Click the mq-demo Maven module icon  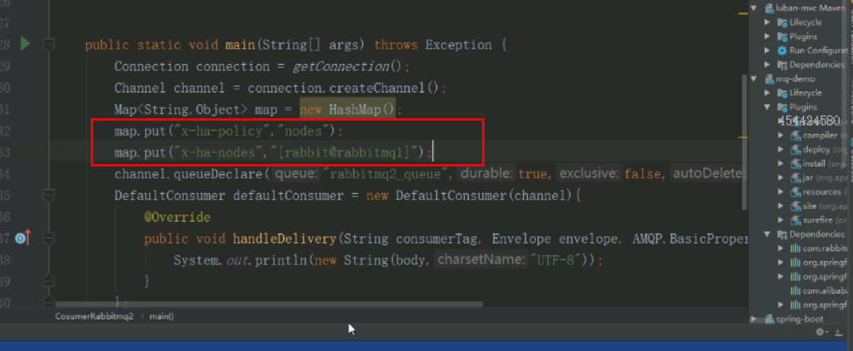click(769, 79)
